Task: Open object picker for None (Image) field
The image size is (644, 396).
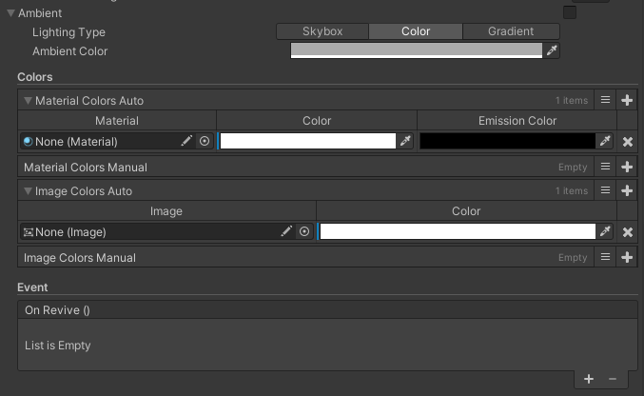Action: (304, 231)
